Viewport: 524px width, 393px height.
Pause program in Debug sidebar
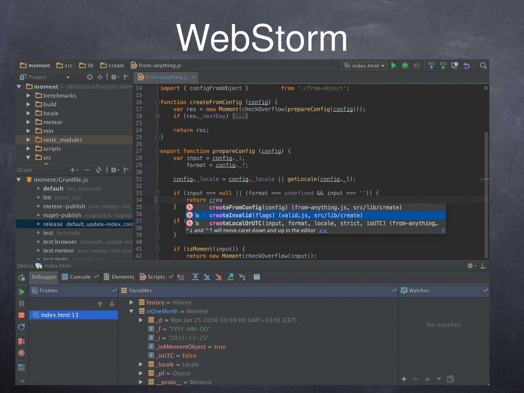21,303
